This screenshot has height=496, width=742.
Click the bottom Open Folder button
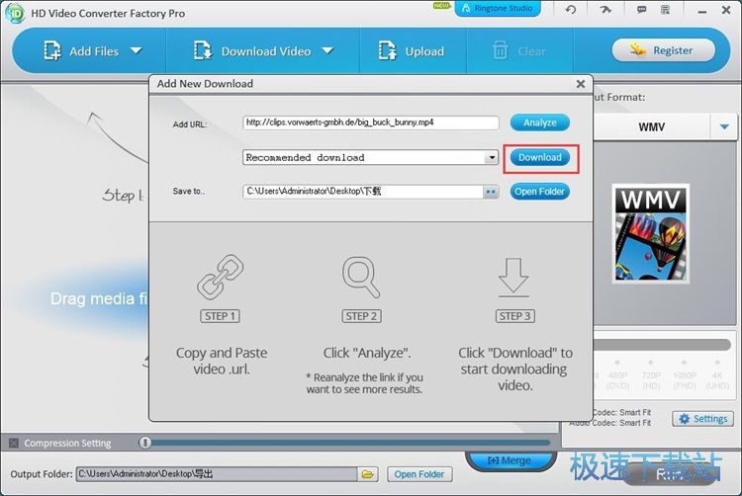419,474
